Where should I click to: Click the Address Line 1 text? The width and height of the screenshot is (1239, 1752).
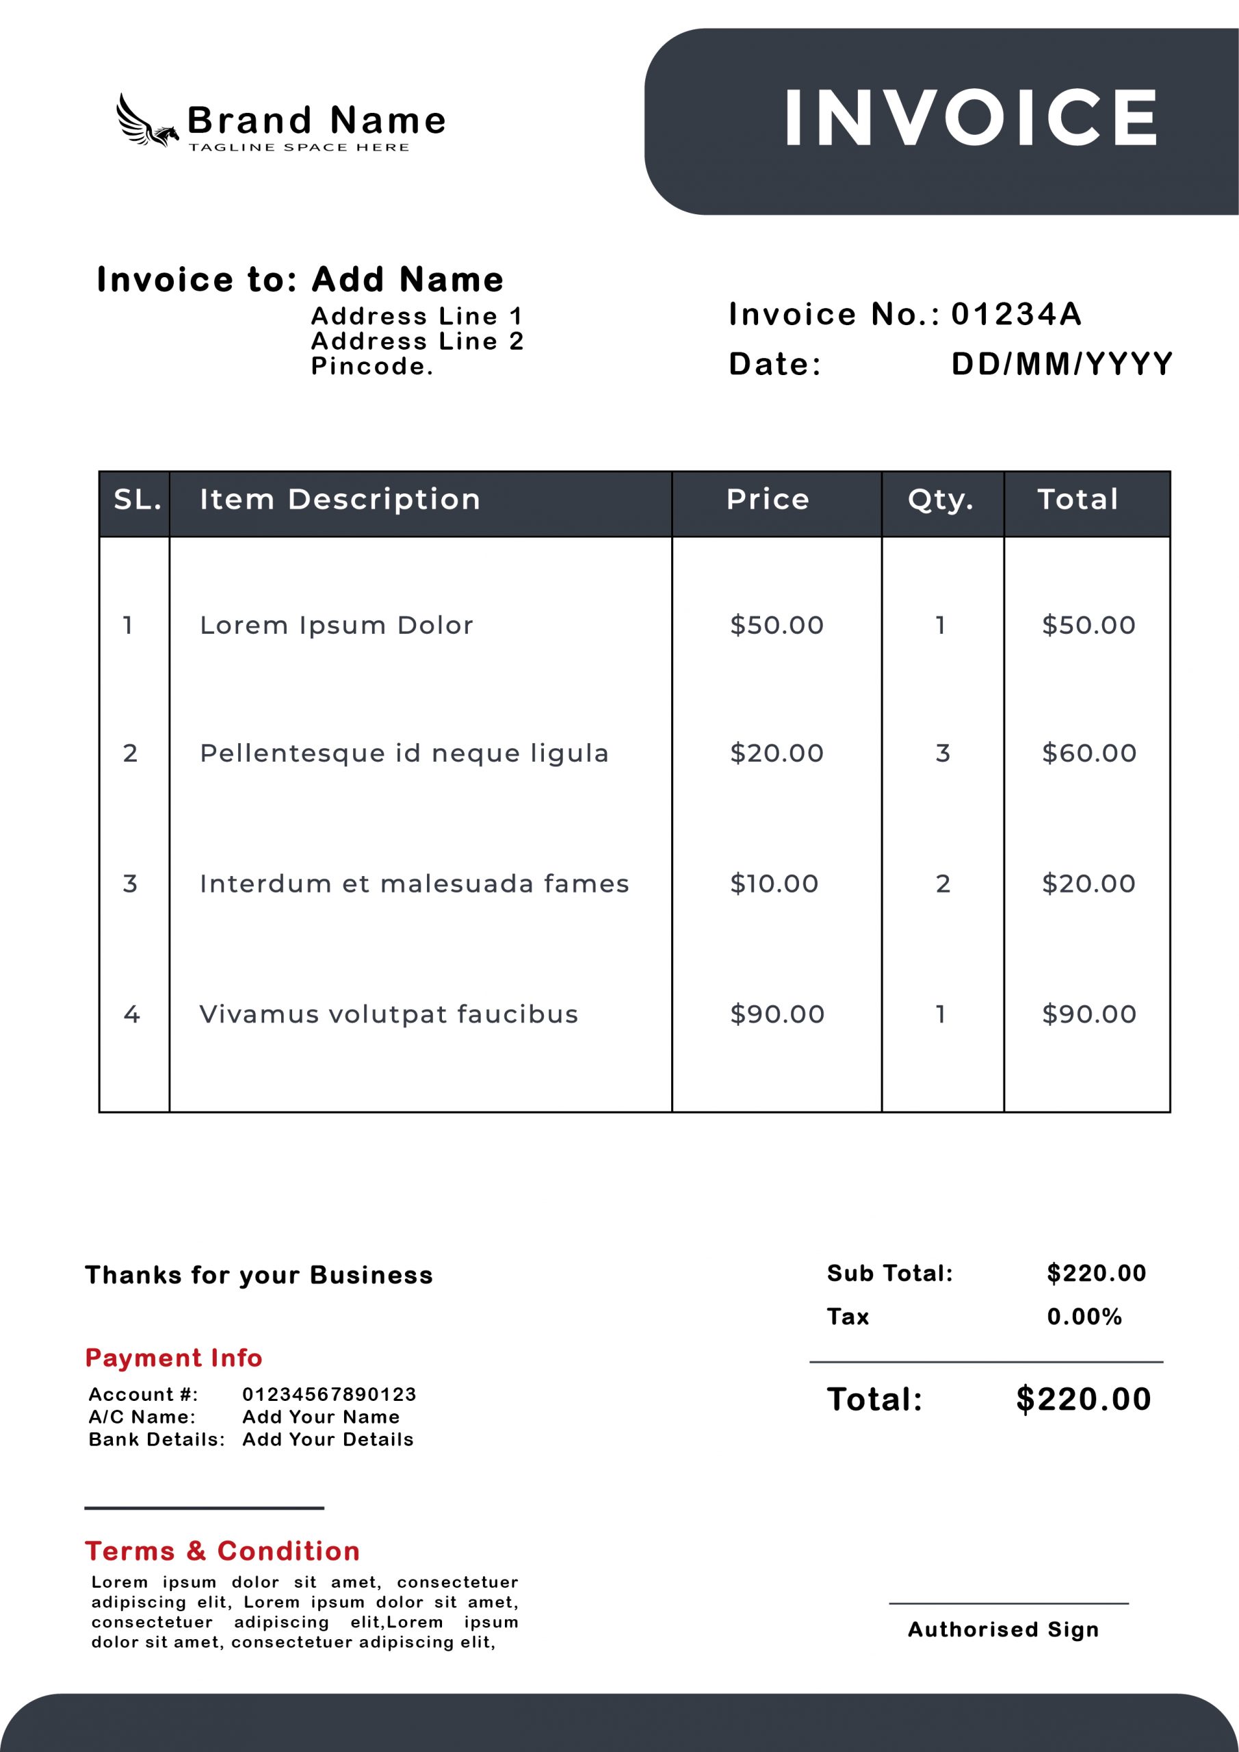[x=417, y=316]
